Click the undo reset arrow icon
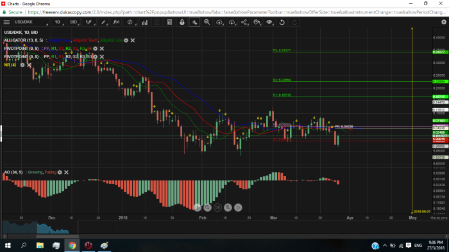 pos(282,22)
